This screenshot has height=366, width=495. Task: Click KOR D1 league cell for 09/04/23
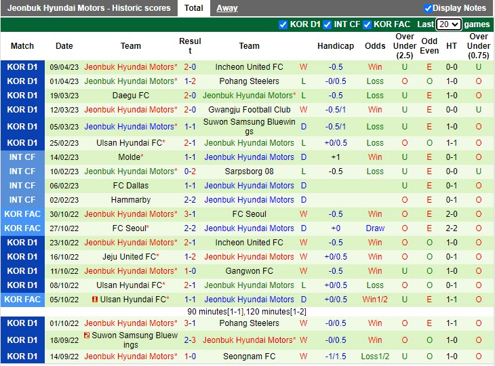[22, 67]
